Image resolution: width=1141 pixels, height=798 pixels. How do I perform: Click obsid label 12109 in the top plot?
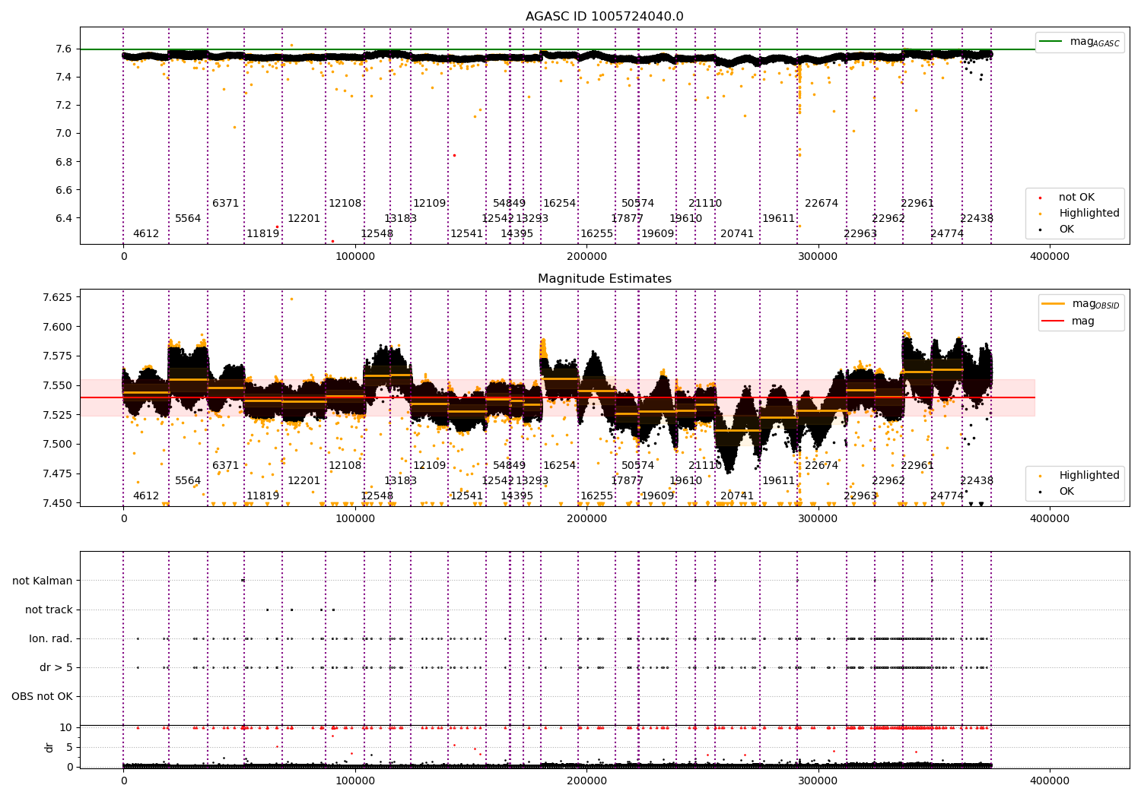tap(429, 203)
